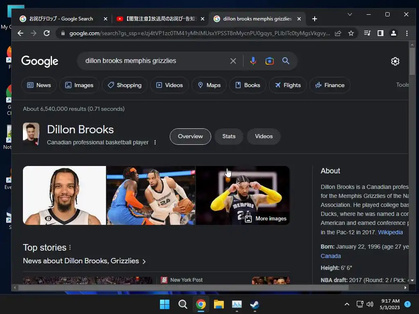The image size is (419, 314).
Task: Open the game photo against Thunder player
Action: click(x=151, y=195)
